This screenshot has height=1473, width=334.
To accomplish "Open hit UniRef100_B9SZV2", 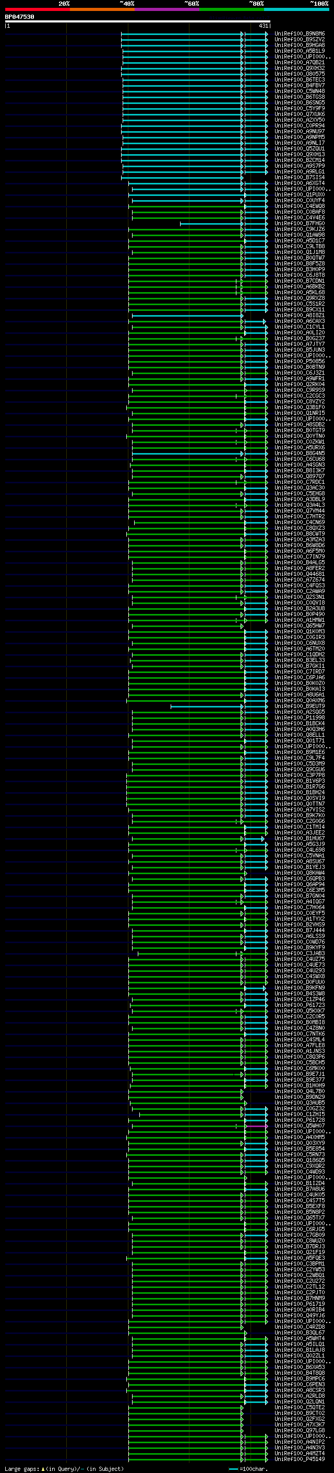I will pos(300,40).
